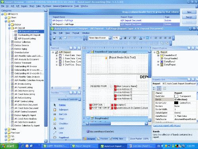
Task: Open the Inquiry menu
Action: pyautogui.click(x=24, y=6)
